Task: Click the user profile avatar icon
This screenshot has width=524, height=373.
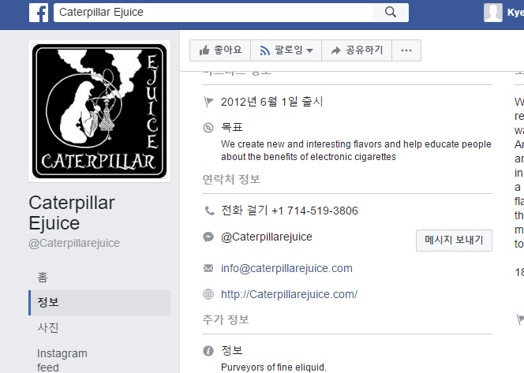Action: pos(493,13)
